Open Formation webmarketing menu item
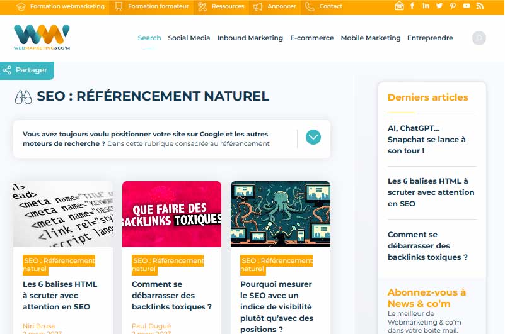Viewport: 505px width, 334px height. click(67, 6)
